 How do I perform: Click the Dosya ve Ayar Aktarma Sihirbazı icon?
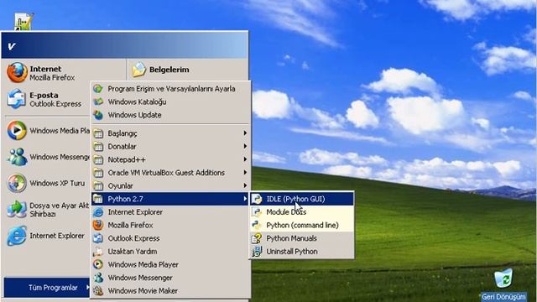pyautogui.click(x=17, y=209)
